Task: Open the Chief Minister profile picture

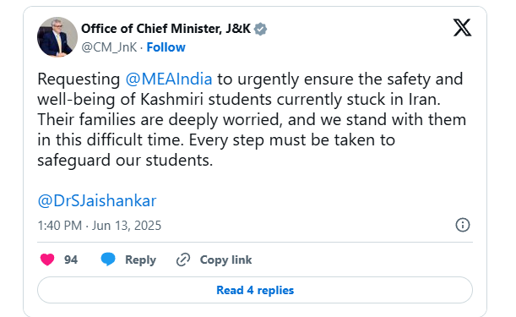Action: point(57,37)
